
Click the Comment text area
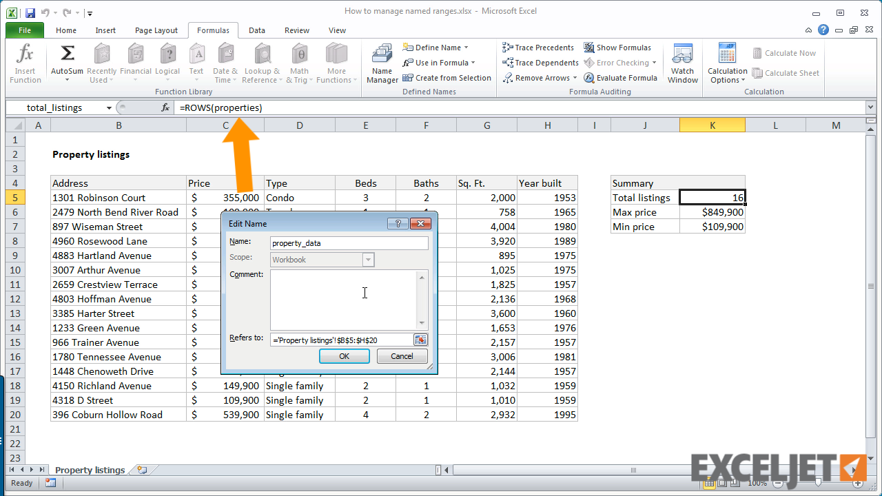pos(344,300)
